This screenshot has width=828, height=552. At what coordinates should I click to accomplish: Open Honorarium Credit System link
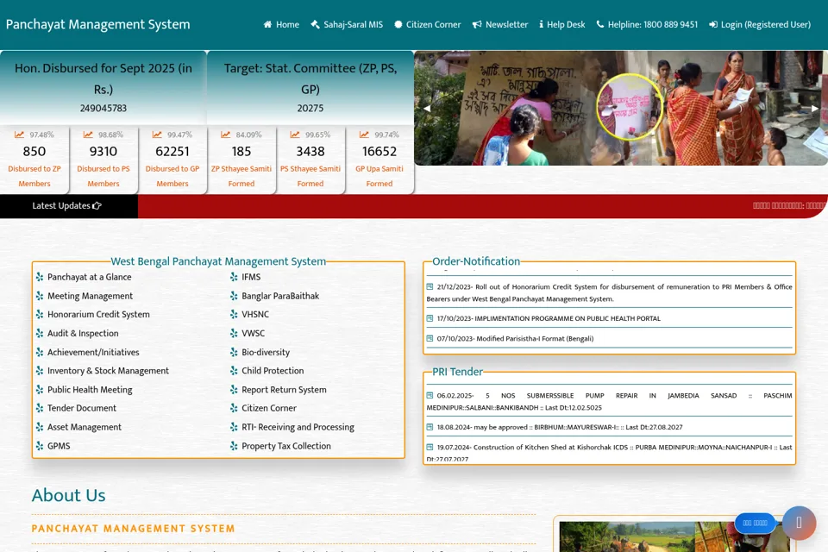(x=98, y=314)
